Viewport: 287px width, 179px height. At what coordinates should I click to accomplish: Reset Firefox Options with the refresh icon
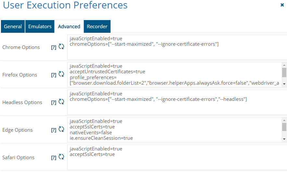61,74
